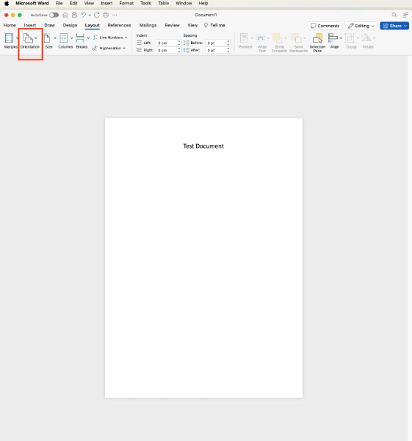Toggle the AutoSave switch
The image size is (412, 441).
[x=54, y=15]
